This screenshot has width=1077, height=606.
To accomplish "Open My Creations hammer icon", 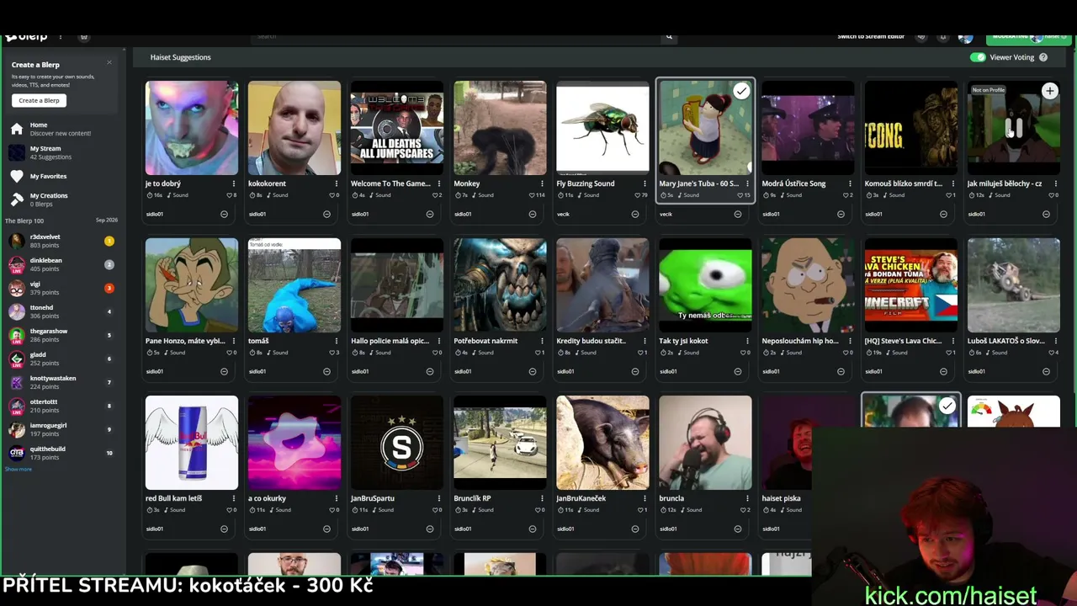I will pyautogui.click(x=17, y=199).
